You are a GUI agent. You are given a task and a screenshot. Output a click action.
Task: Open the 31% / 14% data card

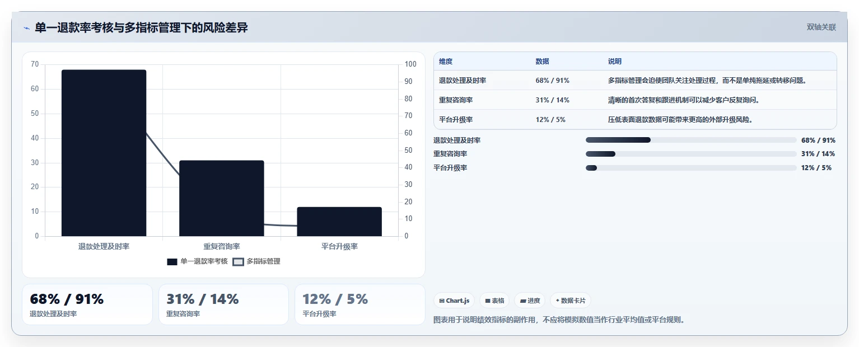223,304
